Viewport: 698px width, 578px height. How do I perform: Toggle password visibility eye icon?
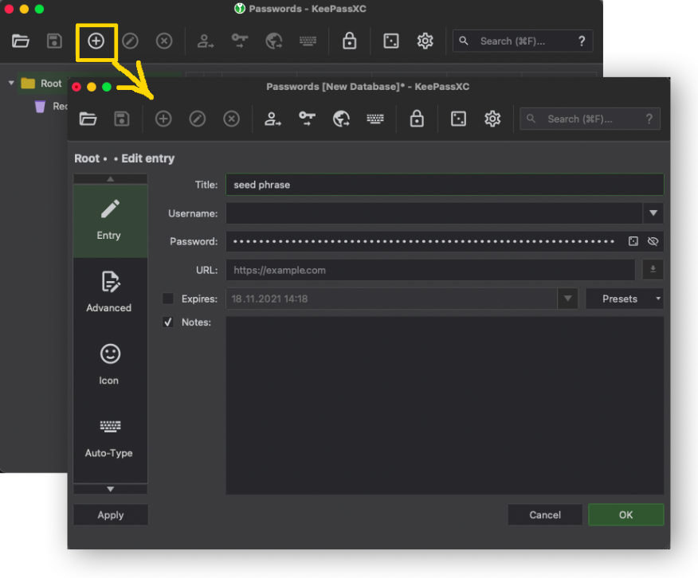(653, 241)
